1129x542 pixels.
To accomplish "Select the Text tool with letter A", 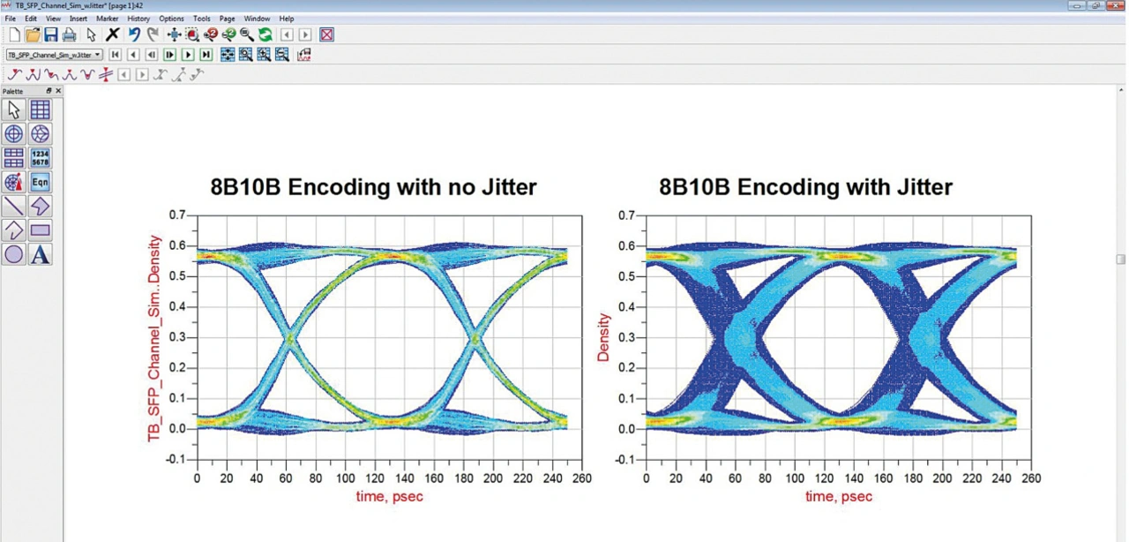I will (40, 255).
